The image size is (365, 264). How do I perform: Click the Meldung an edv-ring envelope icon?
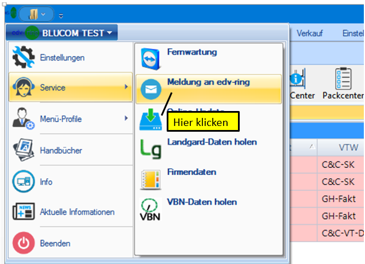pyautogui.click(x=151, y=89)
